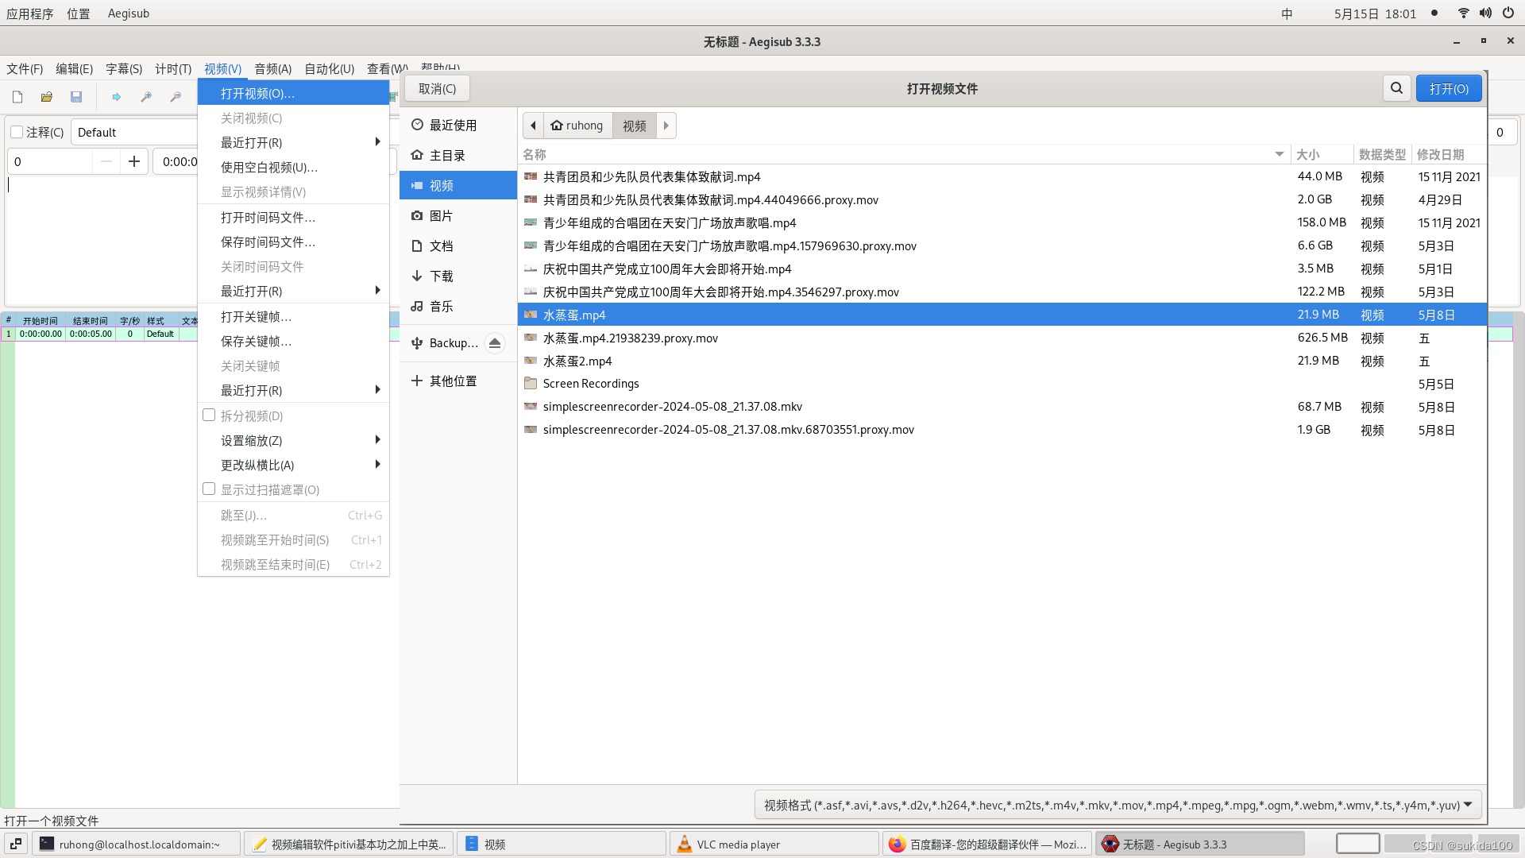Eject the Backup drive
The width and height of the screenshot is (1525, 858).
click(x=495, y=343)
